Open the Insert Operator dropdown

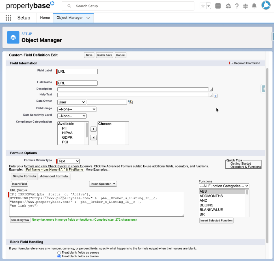click(x=103, y=184)
